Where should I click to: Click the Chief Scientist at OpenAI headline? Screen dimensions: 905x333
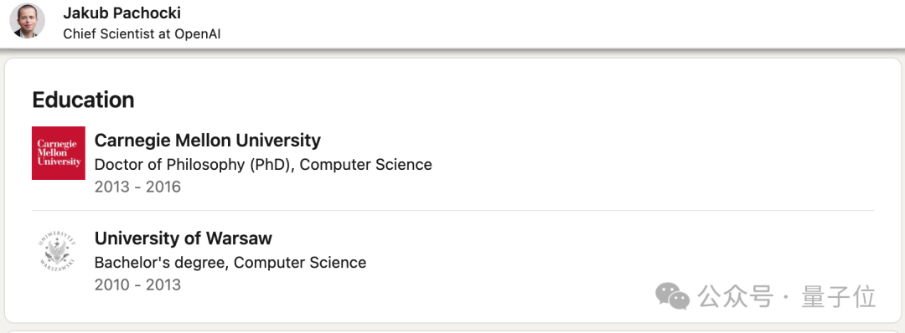coord(142,34)
